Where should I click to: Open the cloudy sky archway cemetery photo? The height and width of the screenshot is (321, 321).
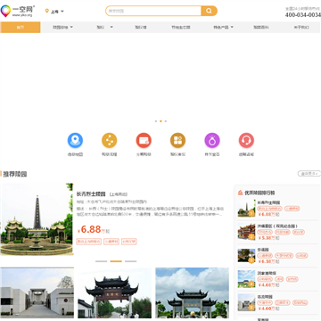[x=192, y=292]
